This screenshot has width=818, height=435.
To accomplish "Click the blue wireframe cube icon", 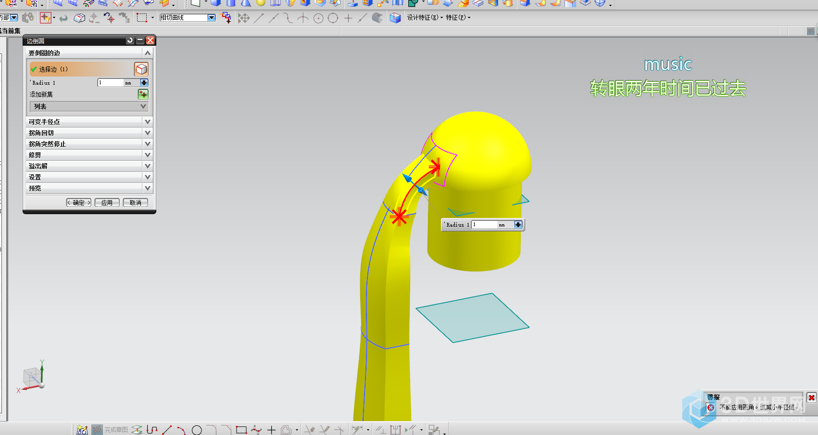I will pyautogui.click(x=395, y=18).
